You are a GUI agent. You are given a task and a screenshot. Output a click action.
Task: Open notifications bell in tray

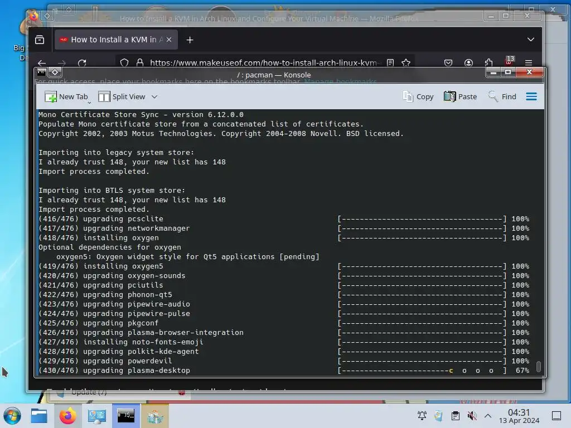coord(422,416)
